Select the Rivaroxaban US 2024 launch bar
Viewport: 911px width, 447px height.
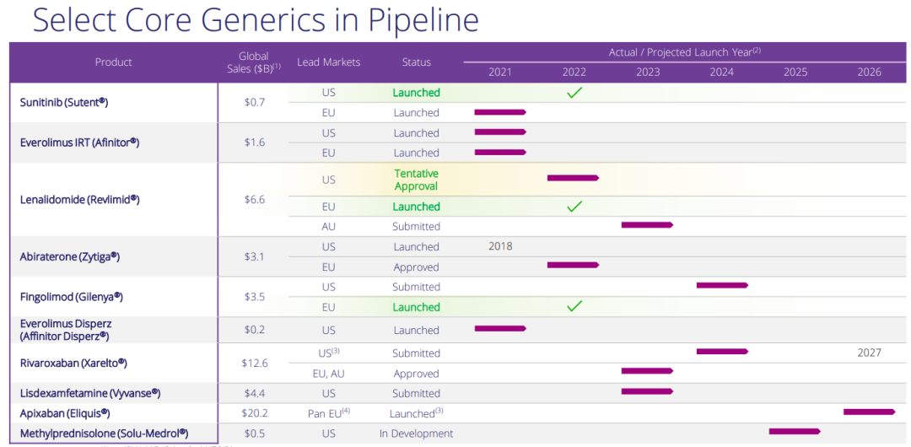722,351
